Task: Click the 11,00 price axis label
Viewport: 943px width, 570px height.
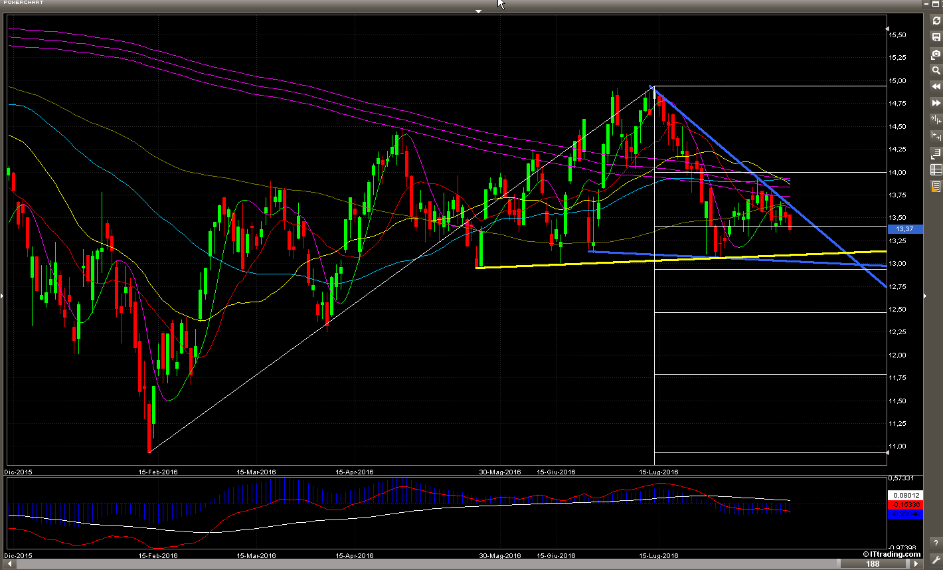Action: [898, 446]
